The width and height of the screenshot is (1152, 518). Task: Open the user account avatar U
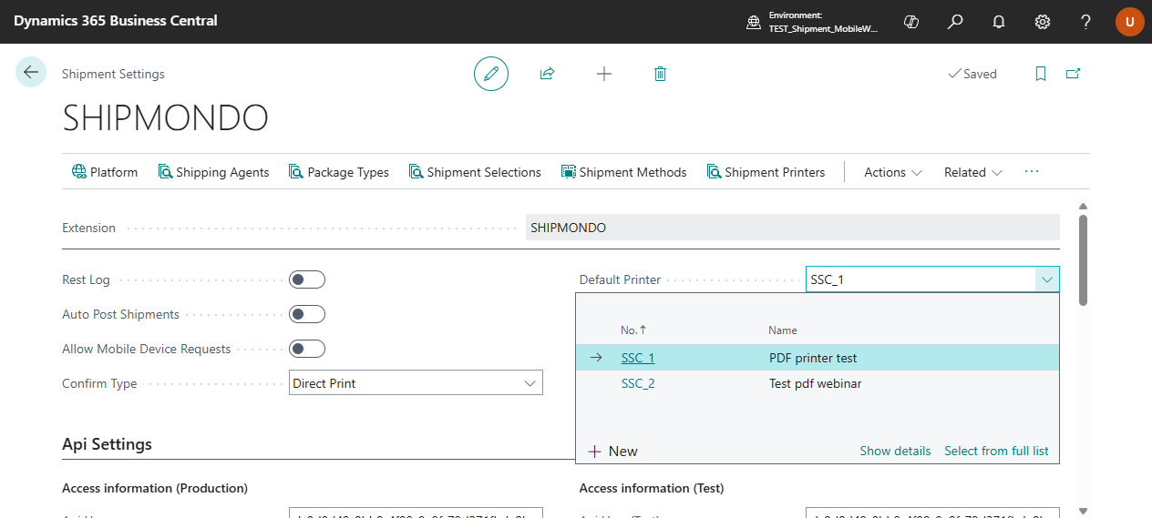coord(1130,22)
